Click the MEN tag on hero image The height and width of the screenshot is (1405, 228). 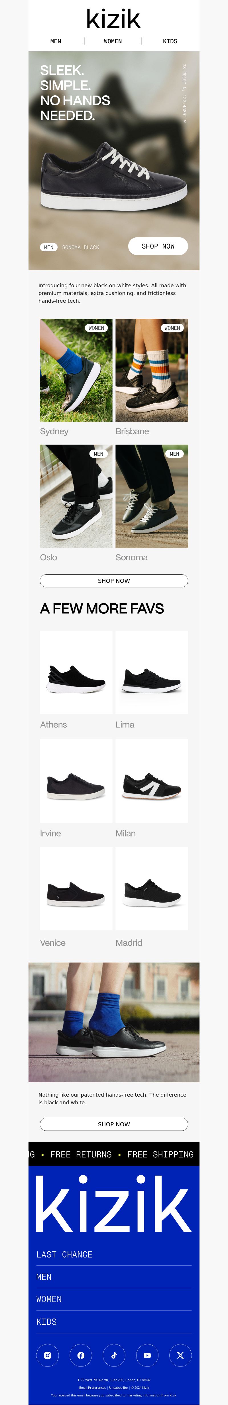(48, 247)
